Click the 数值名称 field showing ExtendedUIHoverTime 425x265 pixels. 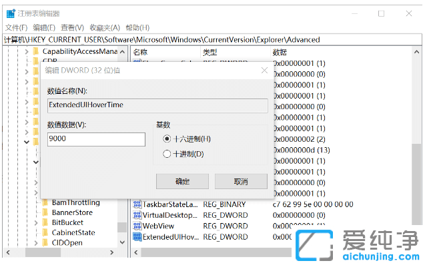[157, 105]
